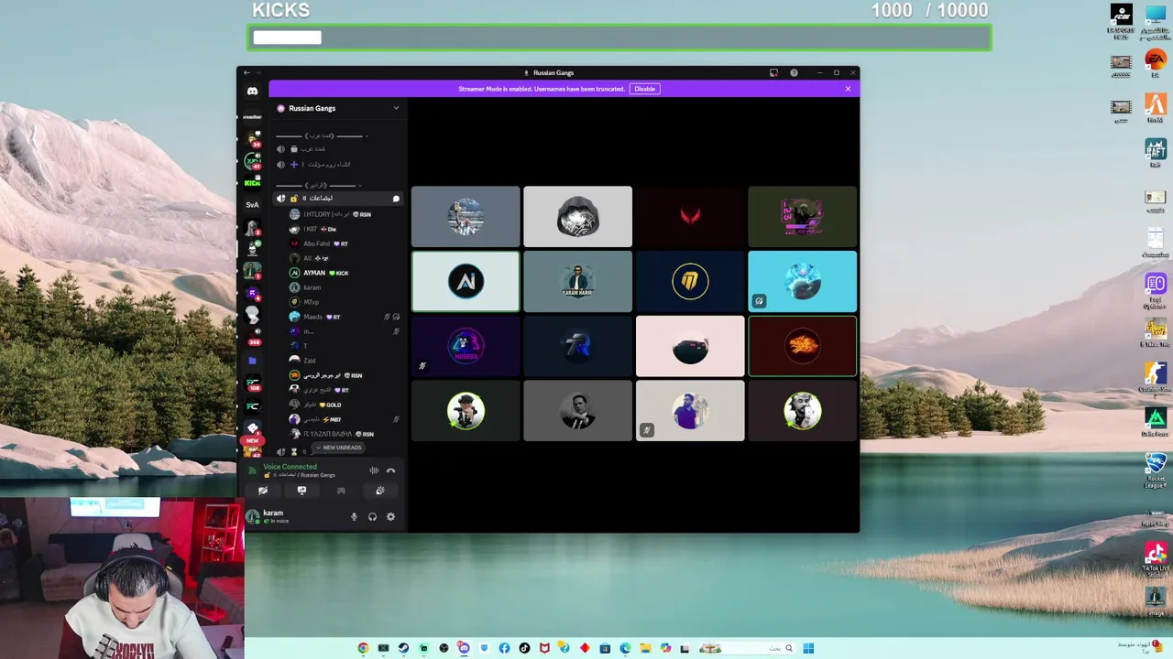Viewport: 1173px width, 659px height.
Task: Open OBS Studio from the taskbar
Action: pos(444,648)
